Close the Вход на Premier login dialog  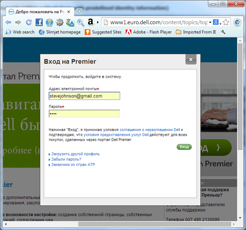click(191, 59)
